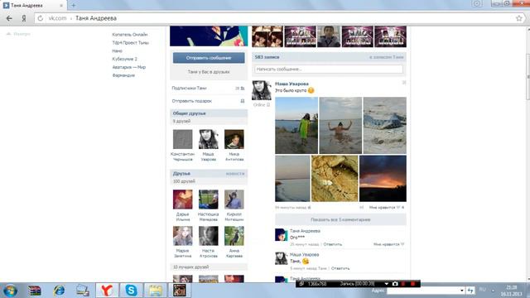Open Skype from the taskbar

pos(131,291)
